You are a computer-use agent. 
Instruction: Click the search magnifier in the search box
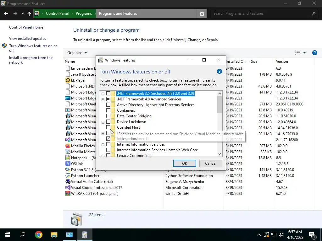click(314, 13)
